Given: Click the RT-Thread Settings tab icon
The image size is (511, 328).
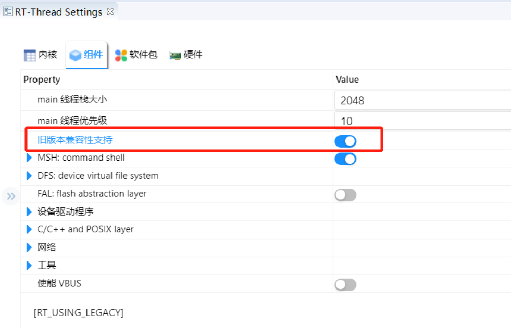Looking at the screenshot, I should coord(8,12).
